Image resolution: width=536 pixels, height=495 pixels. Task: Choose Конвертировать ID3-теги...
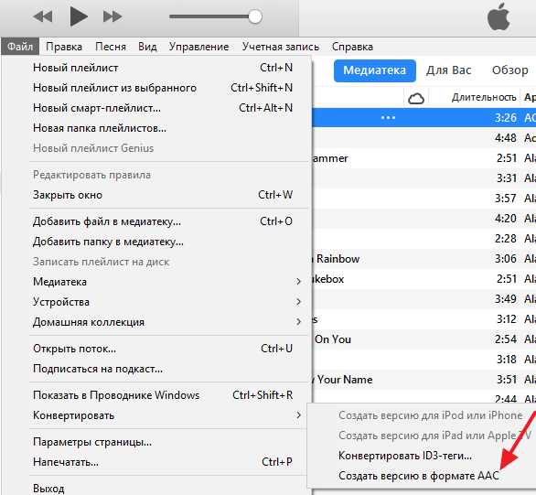[422, 456]
